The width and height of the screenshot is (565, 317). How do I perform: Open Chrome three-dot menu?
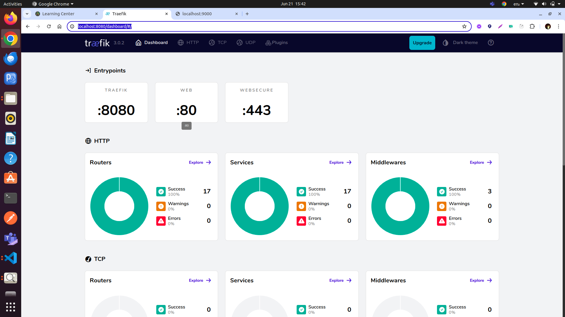tap(558, 26)
